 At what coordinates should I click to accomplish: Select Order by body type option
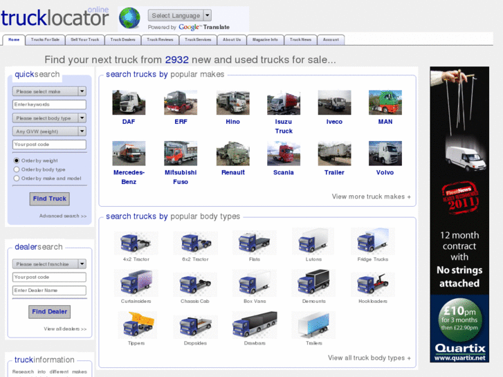click(x=17, y=169)
